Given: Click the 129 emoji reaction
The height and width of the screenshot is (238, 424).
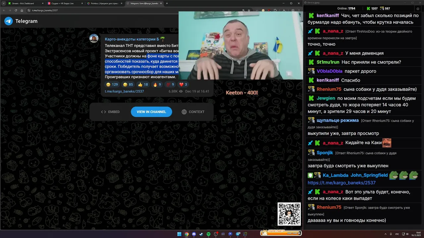Looking at the screenshot, I should click(112, 85).
